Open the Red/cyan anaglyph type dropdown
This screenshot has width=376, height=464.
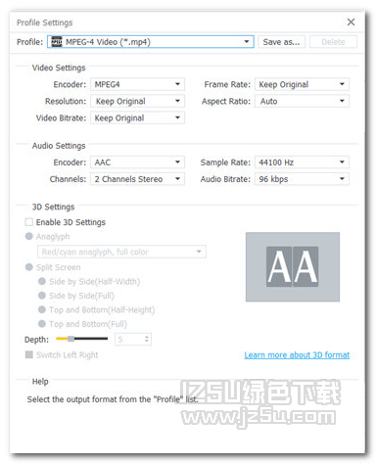[121, 252]
